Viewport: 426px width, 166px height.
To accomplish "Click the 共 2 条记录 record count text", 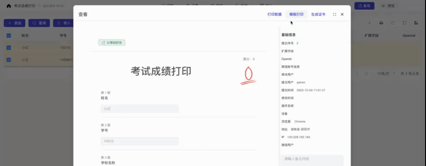I will click(x=410, y=73).
